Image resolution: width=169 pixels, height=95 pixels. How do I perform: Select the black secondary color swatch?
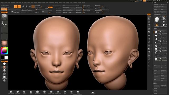[3, 57]
